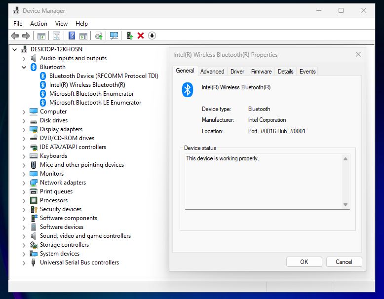Select the Microsoft Bluetooth LE Enumerator label
The height and width of the screenshot is (299, 384).
pyautogui.click(x=95, y=103)
